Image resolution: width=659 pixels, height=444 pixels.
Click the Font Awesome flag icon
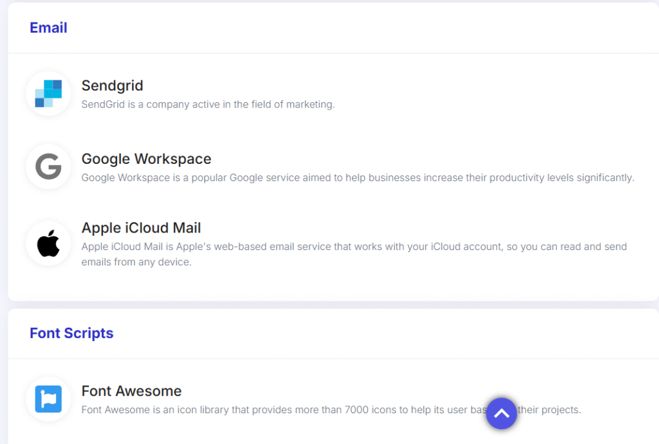click(48, 399)
